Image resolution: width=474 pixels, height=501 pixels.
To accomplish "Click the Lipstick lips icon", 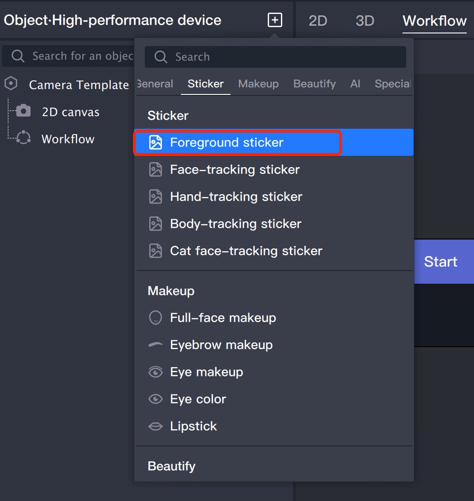I will pyautogui.click(x=156, y=426).
